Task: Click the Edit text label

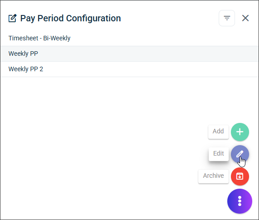Action: click(x=218, y=153)
